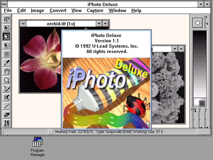Click the orchid.tif window title bar

[61, 24]
